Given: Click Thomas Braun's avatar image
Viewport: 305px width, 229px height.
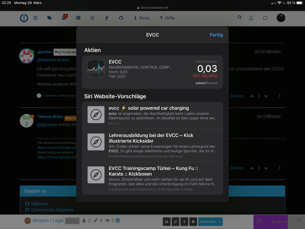Looking at the screenshot, I should coord(26,121).
